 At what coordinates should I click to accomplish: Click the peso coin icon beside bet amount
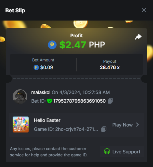click(x=36, y=67)
